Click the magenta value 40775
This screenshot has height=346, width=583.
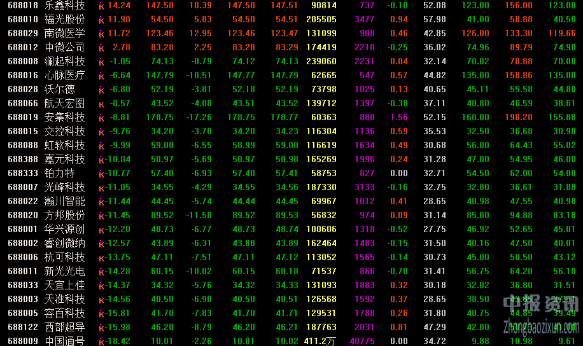click(363, 341)
